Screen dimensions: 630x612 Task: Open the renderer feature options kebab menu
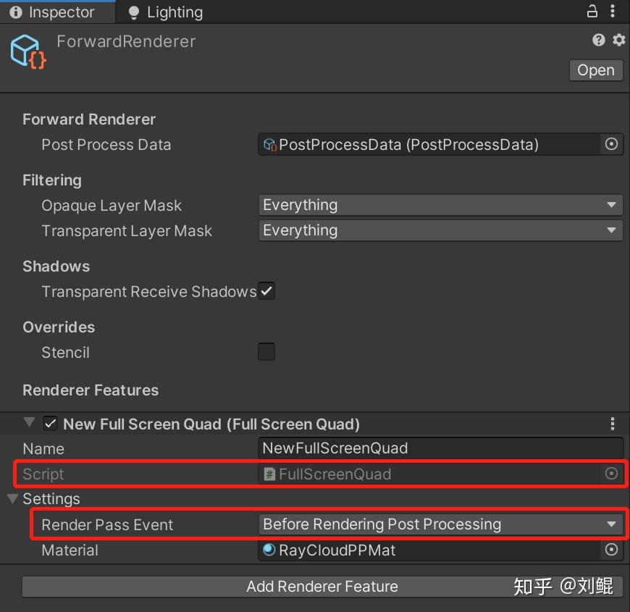click(613, 424)
